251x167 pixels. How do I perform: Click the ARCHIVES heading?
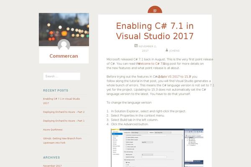[51, 157]
